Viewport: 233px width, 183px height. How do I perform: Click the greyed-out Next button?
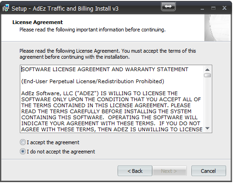point(169,171)
